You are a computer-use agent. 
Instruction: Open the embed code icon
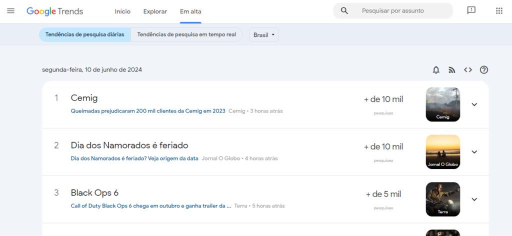coord(468,70)
